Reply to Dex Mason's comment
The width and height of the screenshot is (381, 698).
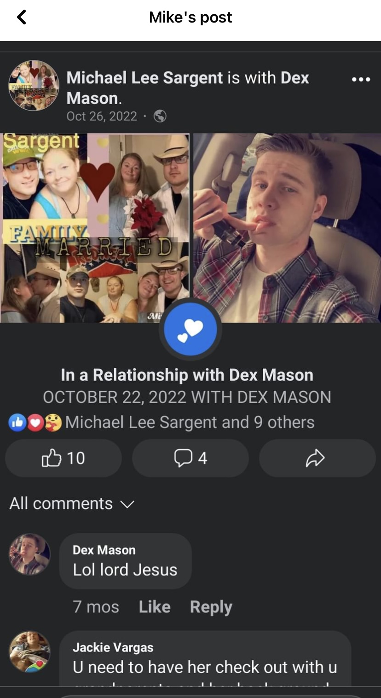tap(211, 607)
